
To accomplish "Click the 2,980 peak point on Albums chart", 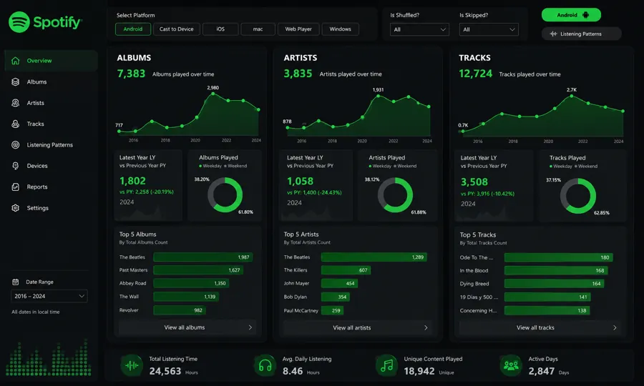I will tap(213, 94).
